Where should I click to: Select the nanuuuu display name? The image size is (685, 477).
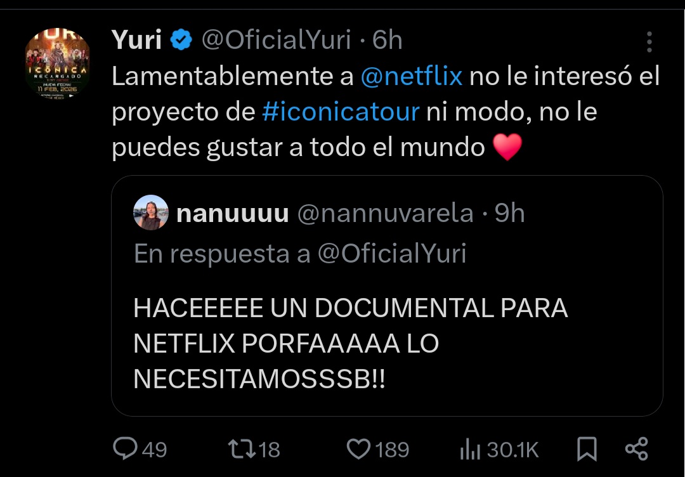tap(232, 214)
